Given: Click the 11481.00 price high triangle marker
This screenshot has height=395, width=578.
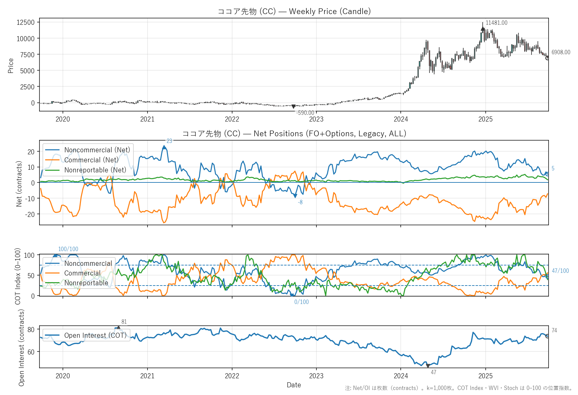Looking at the screenshot, I should [x=482, y=29].
